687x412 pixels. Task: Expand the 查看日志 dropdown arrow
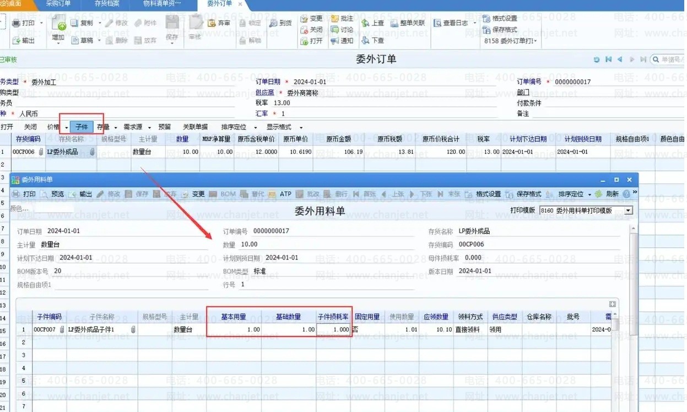pos(475,23)
